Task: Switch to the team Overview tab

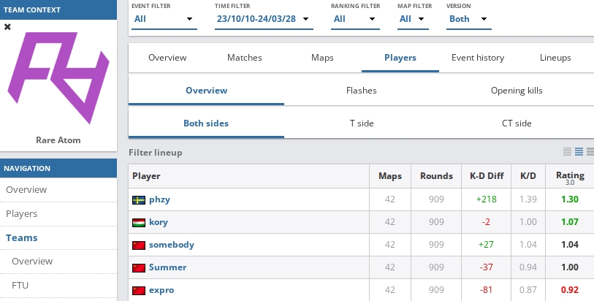Action: coord(167,58)
